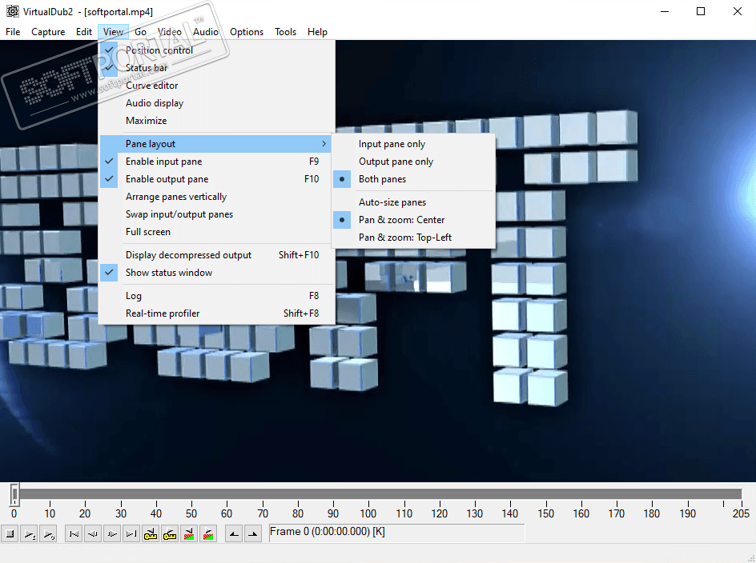Open the Audio menu
This screenshot has height=563, width=756.
pyautogui.click(x=206, y=32)
